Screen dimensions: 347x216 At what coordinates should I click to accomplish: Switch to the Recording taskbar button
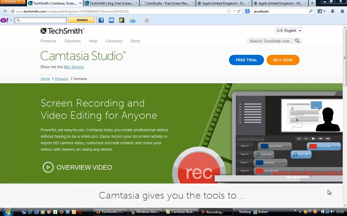216,212
